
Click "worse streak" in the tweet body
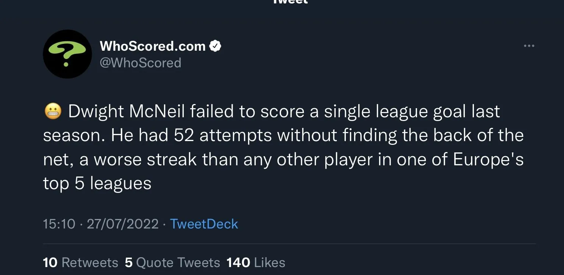tap(145, 160)
